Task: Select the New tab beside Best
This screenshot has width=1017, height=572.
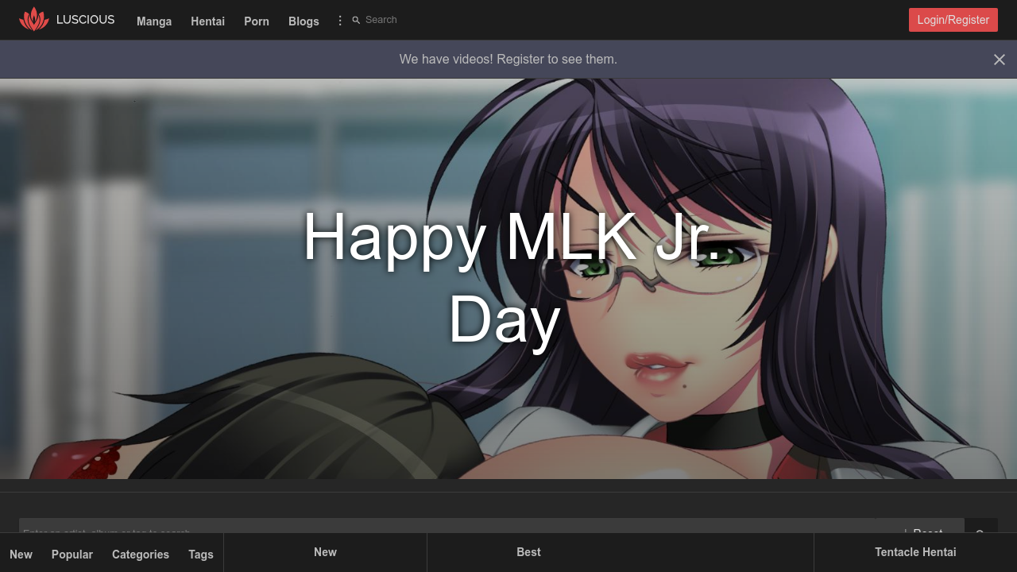Action: 325,552
